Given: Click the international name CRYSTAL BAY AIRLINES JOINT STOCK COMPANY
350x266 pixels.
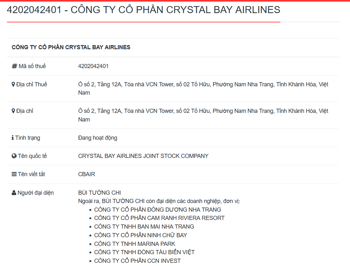Looking at the screenshot, I should (x=143, y=156).
